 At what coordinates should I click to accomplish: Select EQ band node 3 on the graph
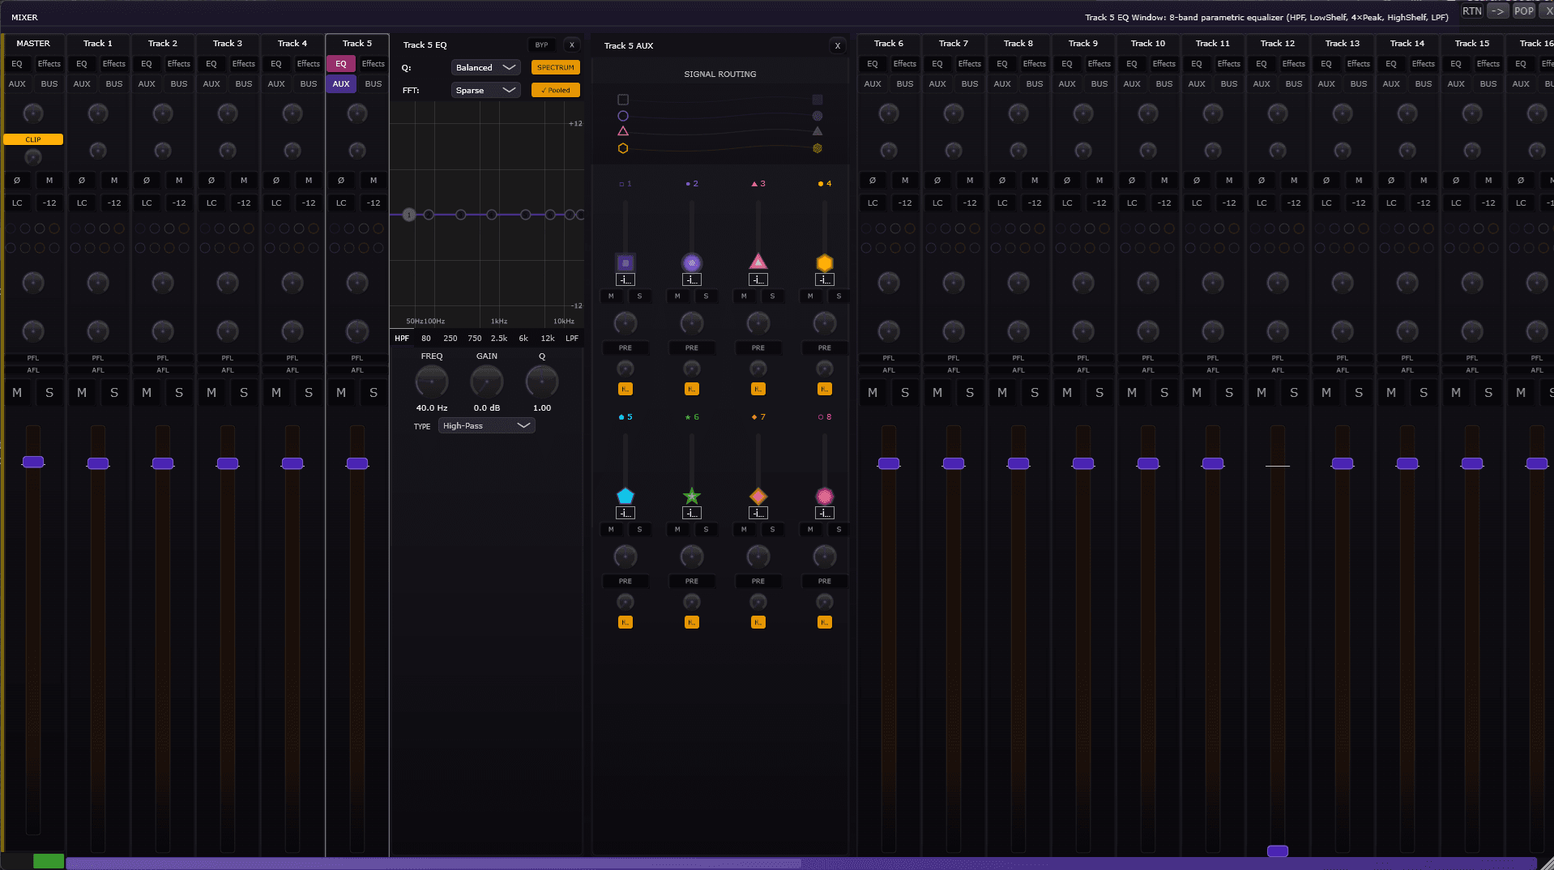point(460,215)
